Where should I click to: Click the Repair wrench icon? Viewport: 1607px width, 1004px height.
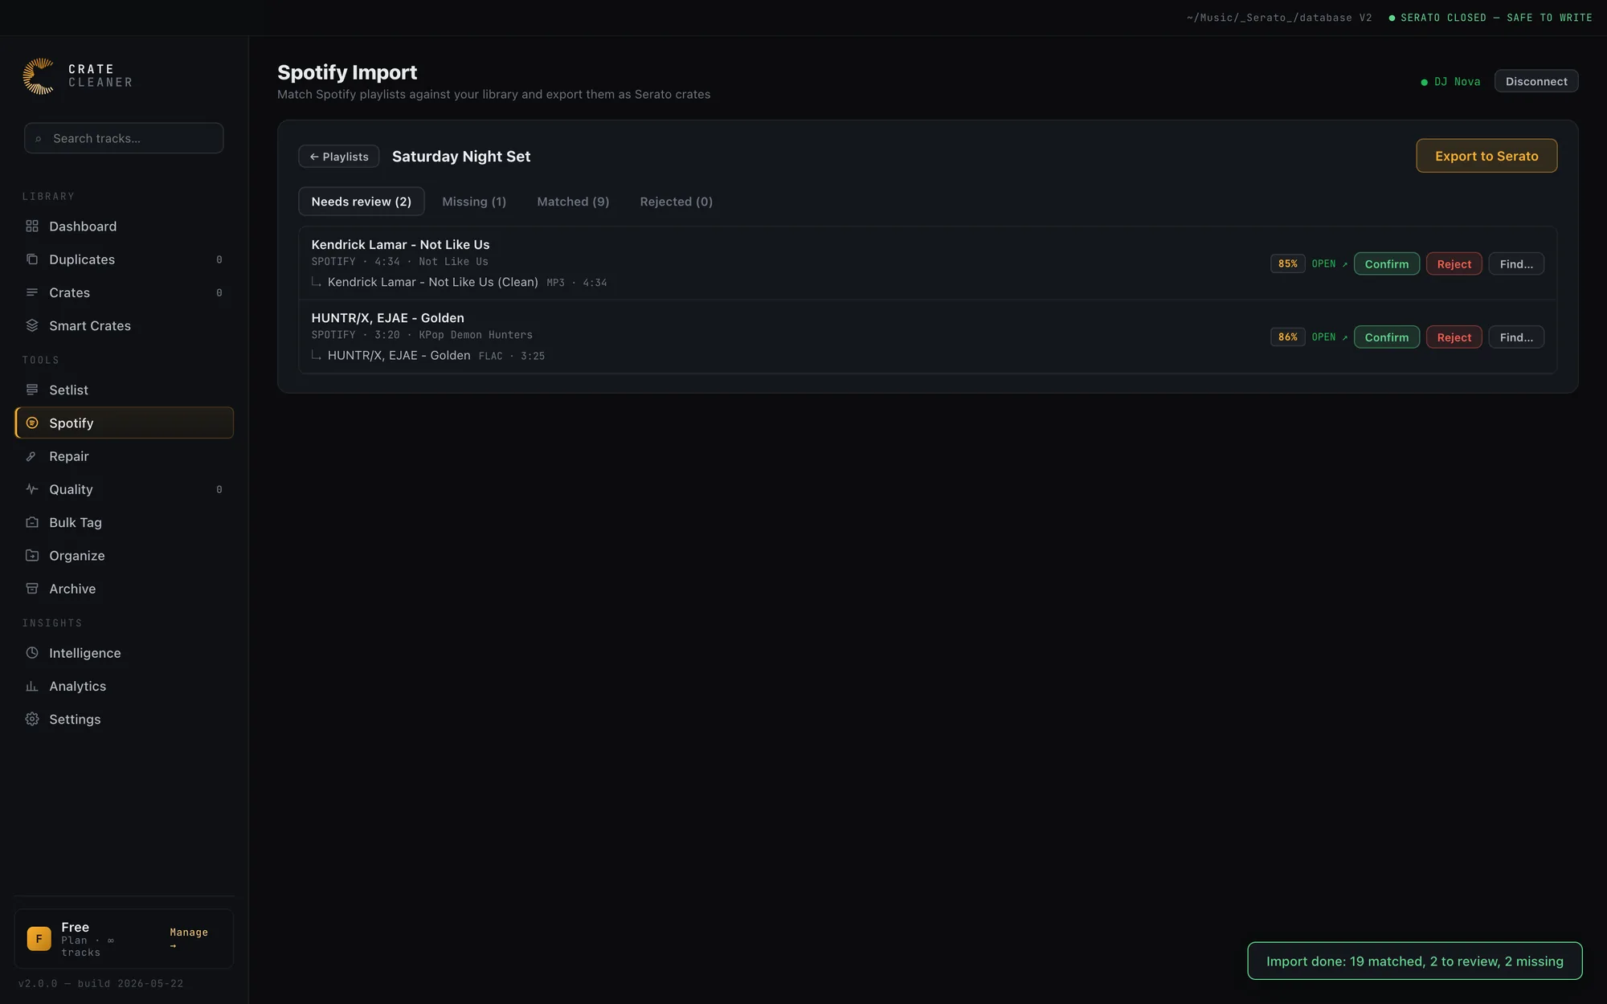click(32, 456)
